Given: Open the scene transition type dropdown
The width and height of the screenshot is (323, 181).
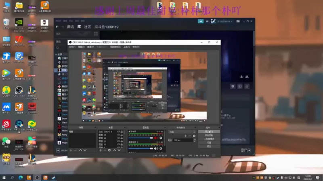Looking at the screenshot, I should click(182, 132).
